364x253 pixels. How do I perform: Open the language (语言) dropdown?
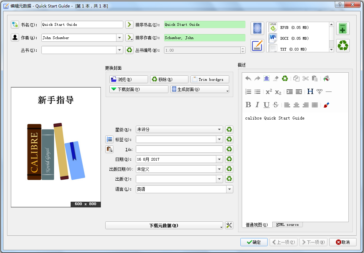pos(230,189)
